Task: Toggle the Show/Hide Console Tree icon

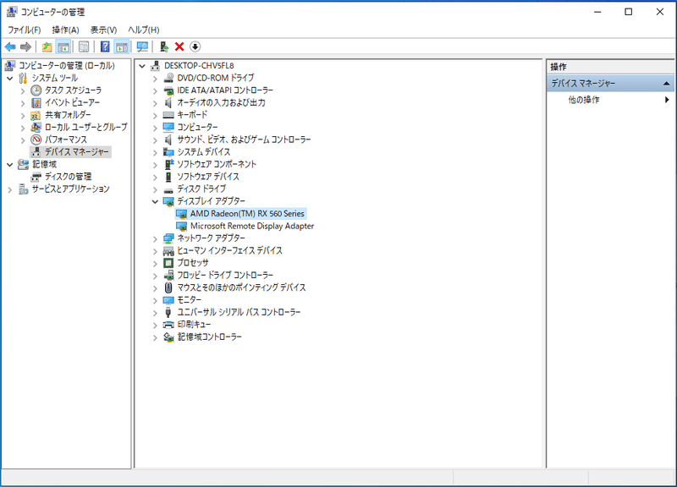Action: [x=63, y=47]
